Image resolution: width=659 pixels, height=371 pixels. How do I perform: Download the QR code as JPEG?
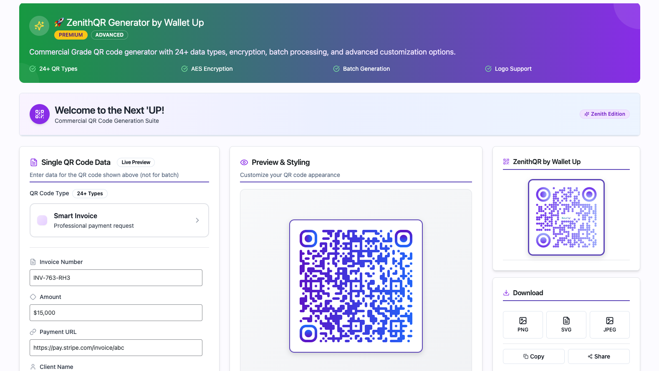point(610,325)
